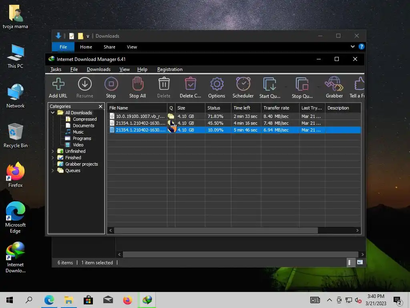Viewport: 410px width, 308px height.
Task: Expand the Explorer ribbon chevron
Action: (353, 47)
